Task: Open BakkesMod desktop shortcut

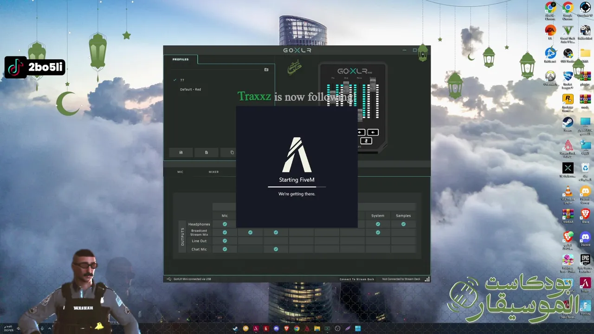Action: click(x=585, y=33)
